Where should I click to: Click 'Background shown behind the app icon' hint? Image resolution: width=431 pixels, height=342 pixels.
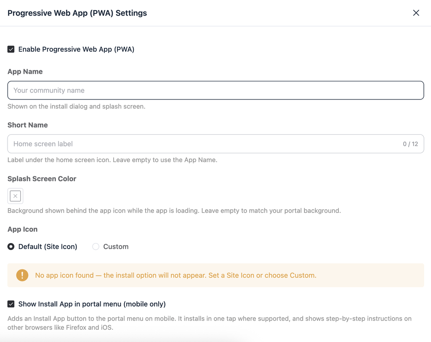coord(174,211)
